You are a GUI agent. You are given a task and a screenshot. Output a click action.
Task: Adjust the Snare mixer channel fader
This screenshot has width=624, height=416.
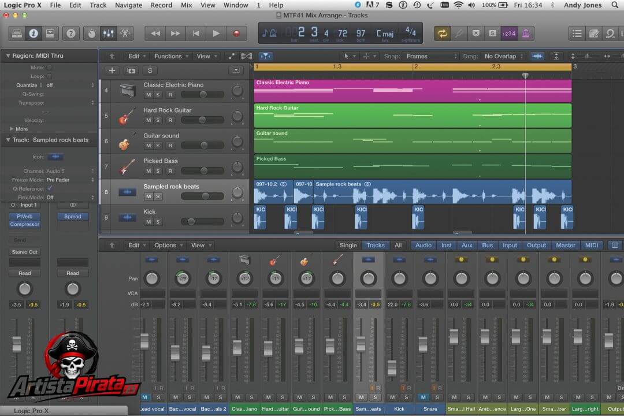(422, 344)
